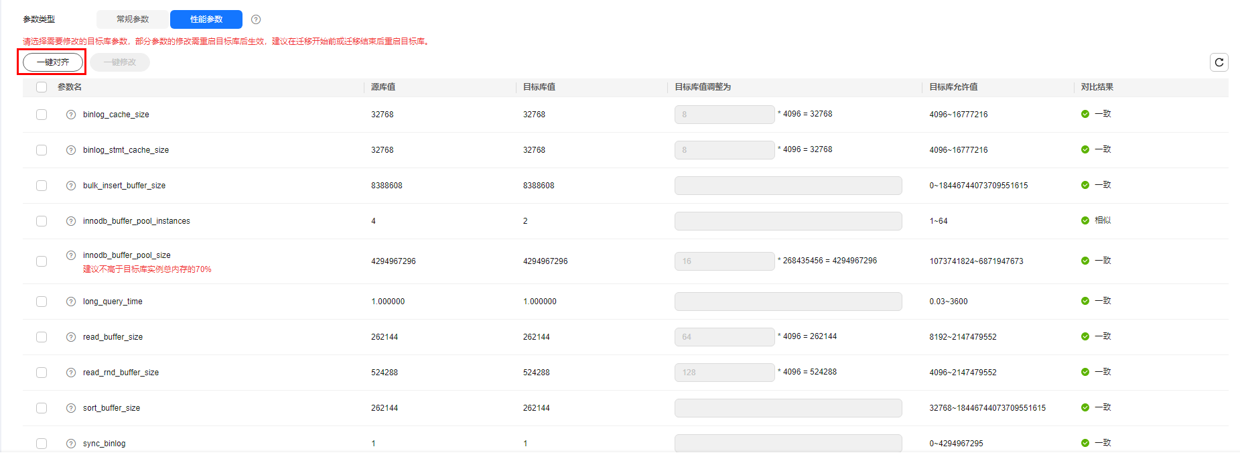Check the innodb_buffer_pool_instances row checkbox
This screenshot has width=1240, height=459.
pos(42,221)
